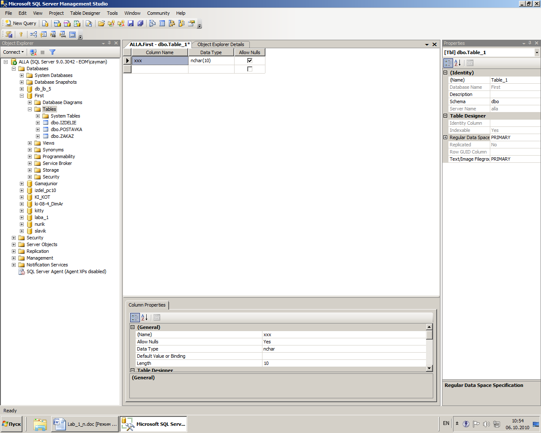Open the File menu
541x433 pixels.
point(8,13)
